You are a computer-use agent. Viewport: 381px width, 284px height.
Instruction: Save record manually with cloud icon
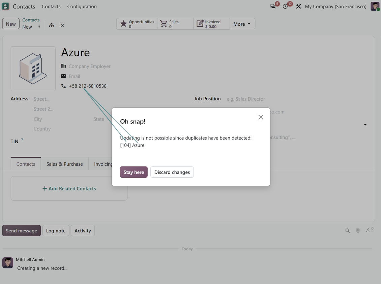tap(52, 25)
